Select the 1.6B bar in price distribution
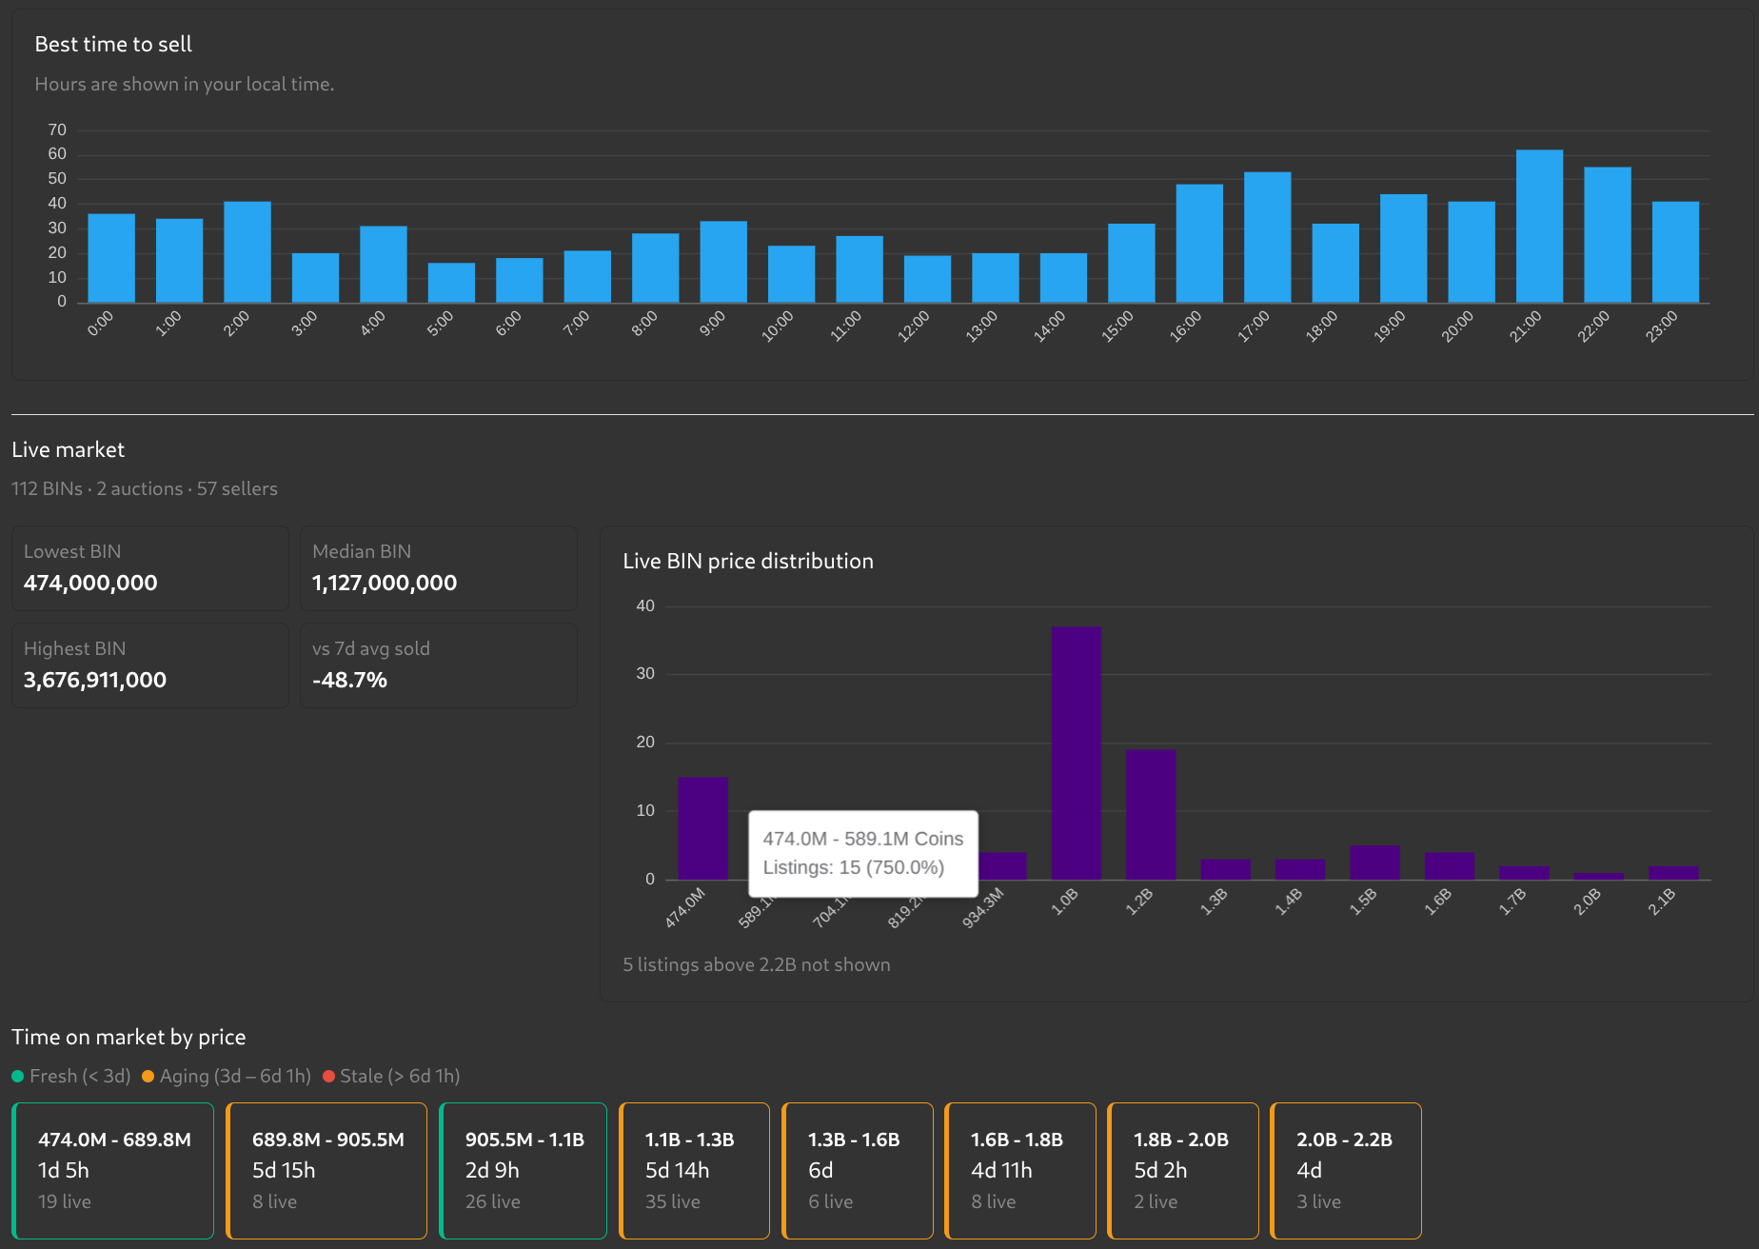Screen dimensions: 1759x1249 coord(1450,866)
